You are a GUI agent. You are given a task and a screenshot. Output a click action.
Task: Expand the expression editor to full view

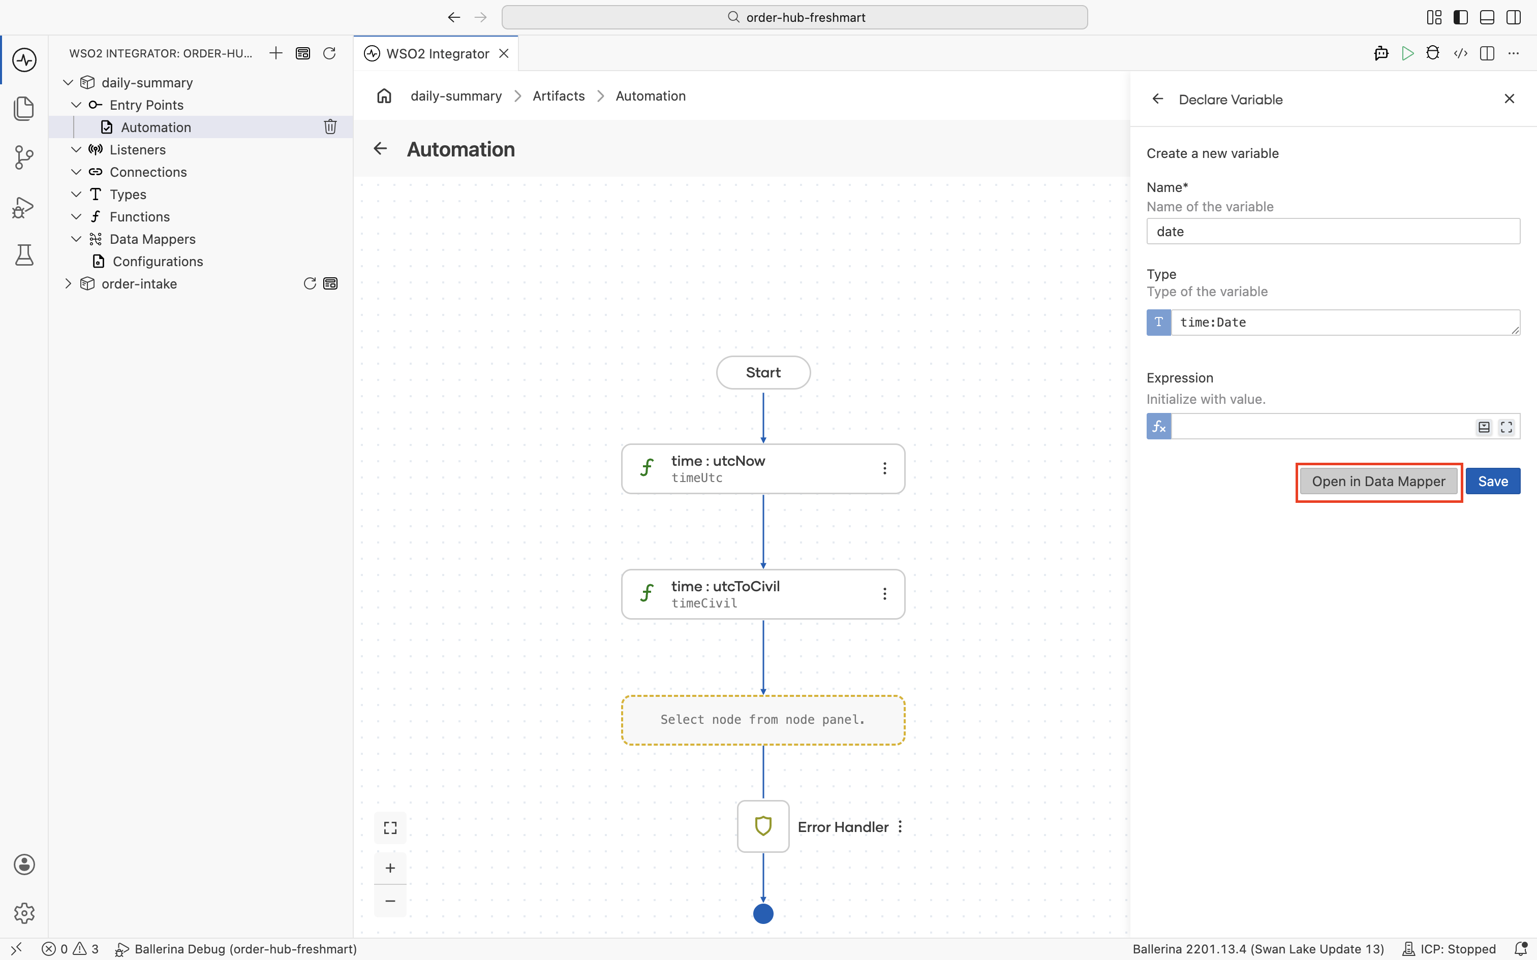[x=1507, y=427]
